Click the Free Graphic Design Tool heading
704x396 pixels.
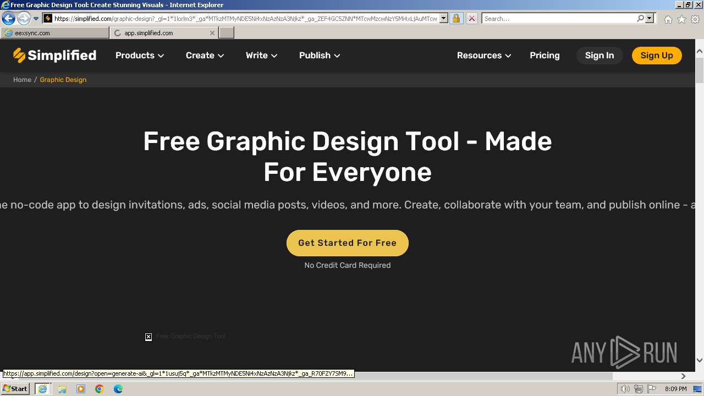point(348,157)
